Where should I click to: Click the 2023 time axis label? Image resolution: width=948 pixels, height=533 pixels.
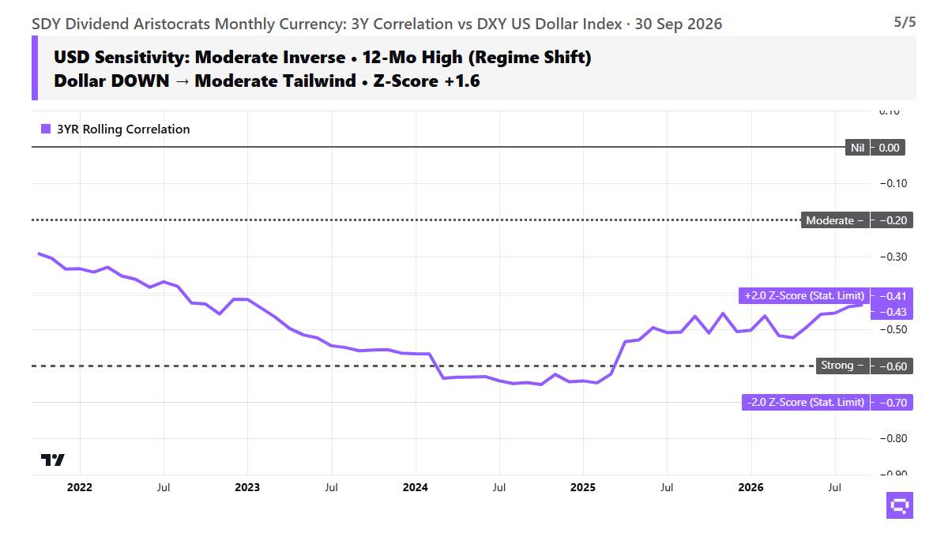[247, 487]
